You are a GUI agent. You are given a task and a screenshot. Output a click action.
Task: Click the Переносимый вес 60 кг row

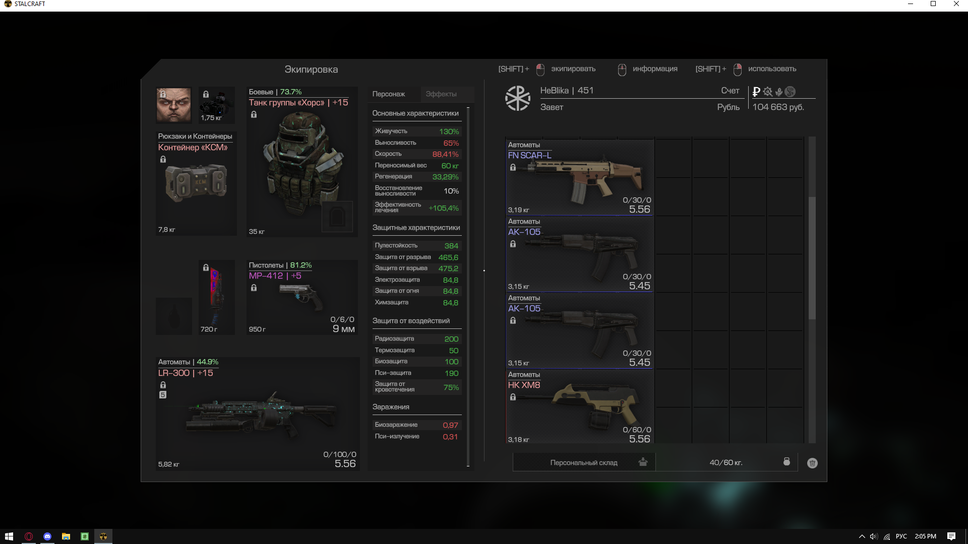point(417,166)
